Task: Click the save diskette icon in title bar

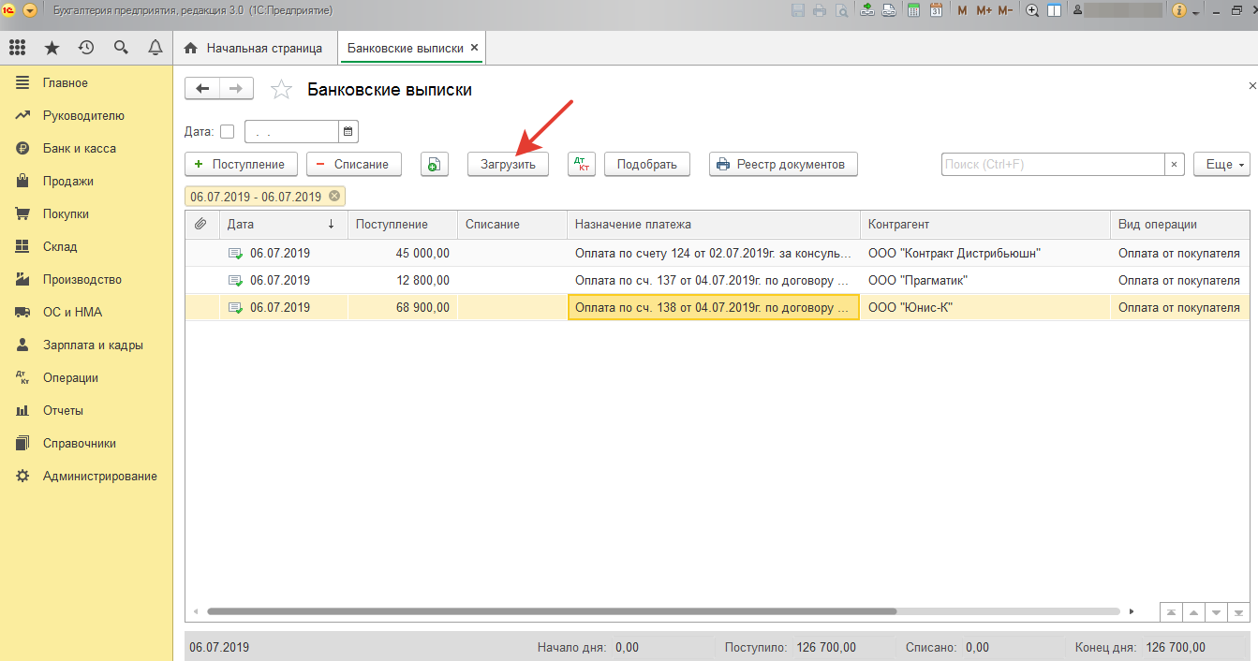Action: (x=798, y=10)
